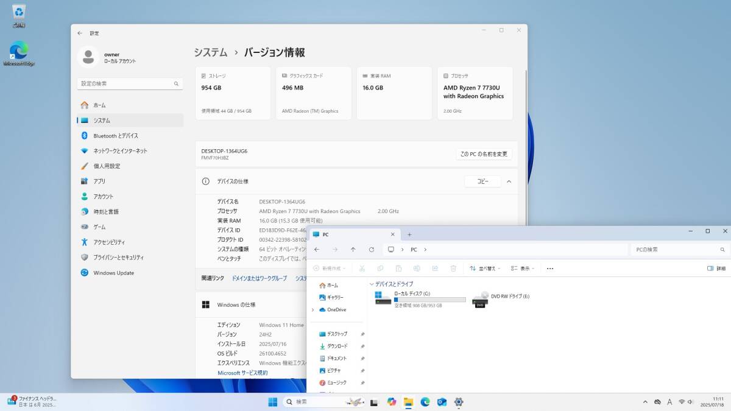Focus the 設定の検索 search box

tap(130, 83)
